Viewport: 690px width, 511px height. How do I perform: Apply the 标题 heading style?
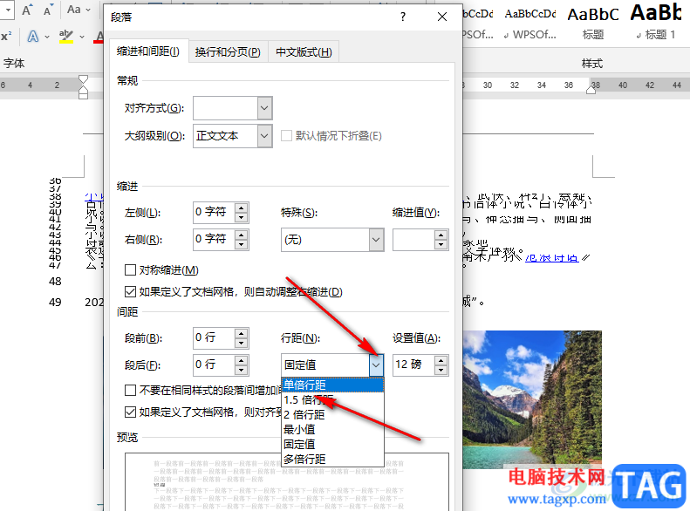pyautogui.click(x=593, y=22)
